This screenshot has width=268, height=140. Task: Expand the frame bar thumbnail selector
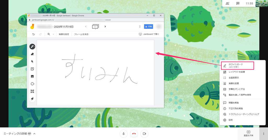point(95,27)
